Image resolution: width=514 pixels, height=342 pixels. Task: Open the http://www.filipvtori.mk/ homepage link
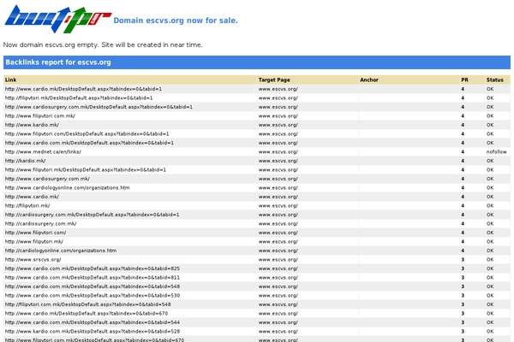(x=34, y=242)
